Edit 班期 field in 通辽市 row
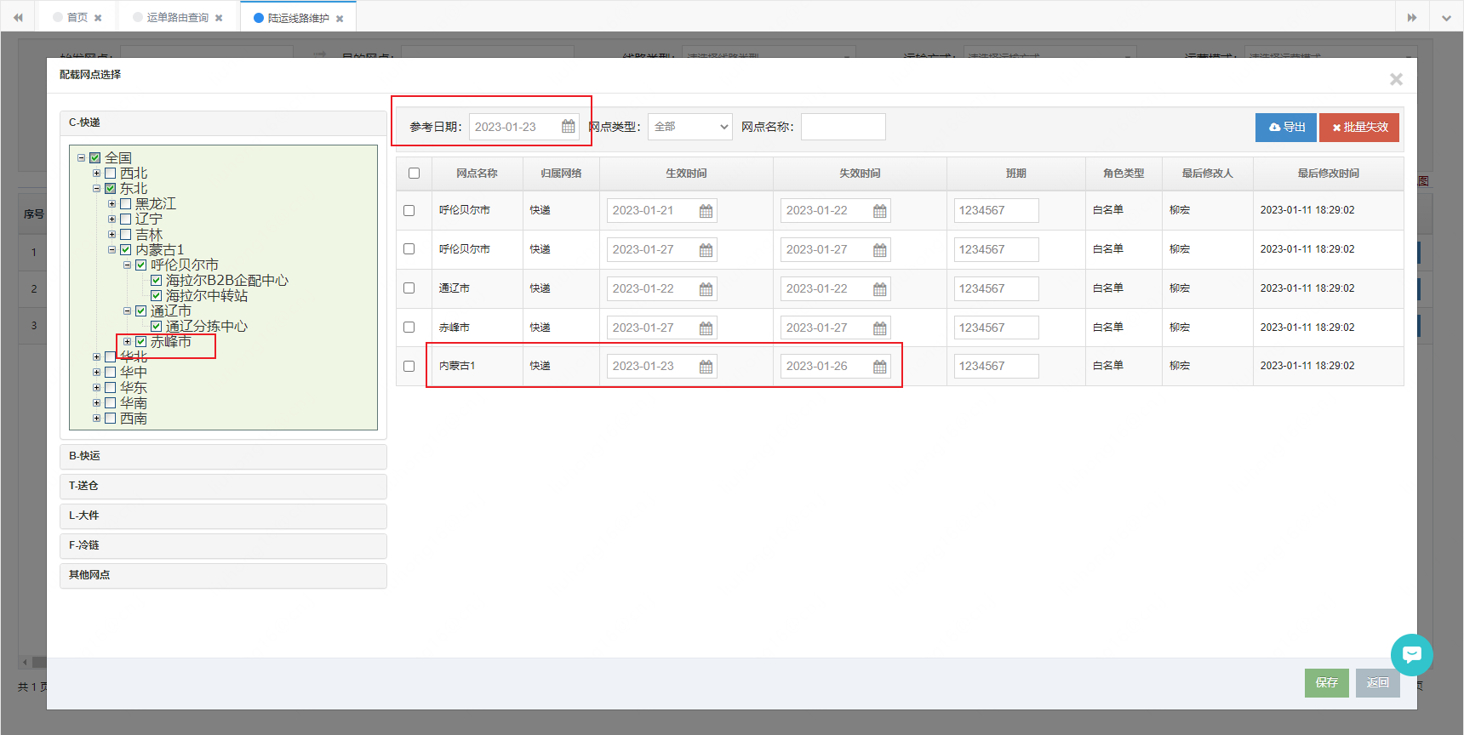1464x735 pixels. pyautogui.click(x=996, y=288)
